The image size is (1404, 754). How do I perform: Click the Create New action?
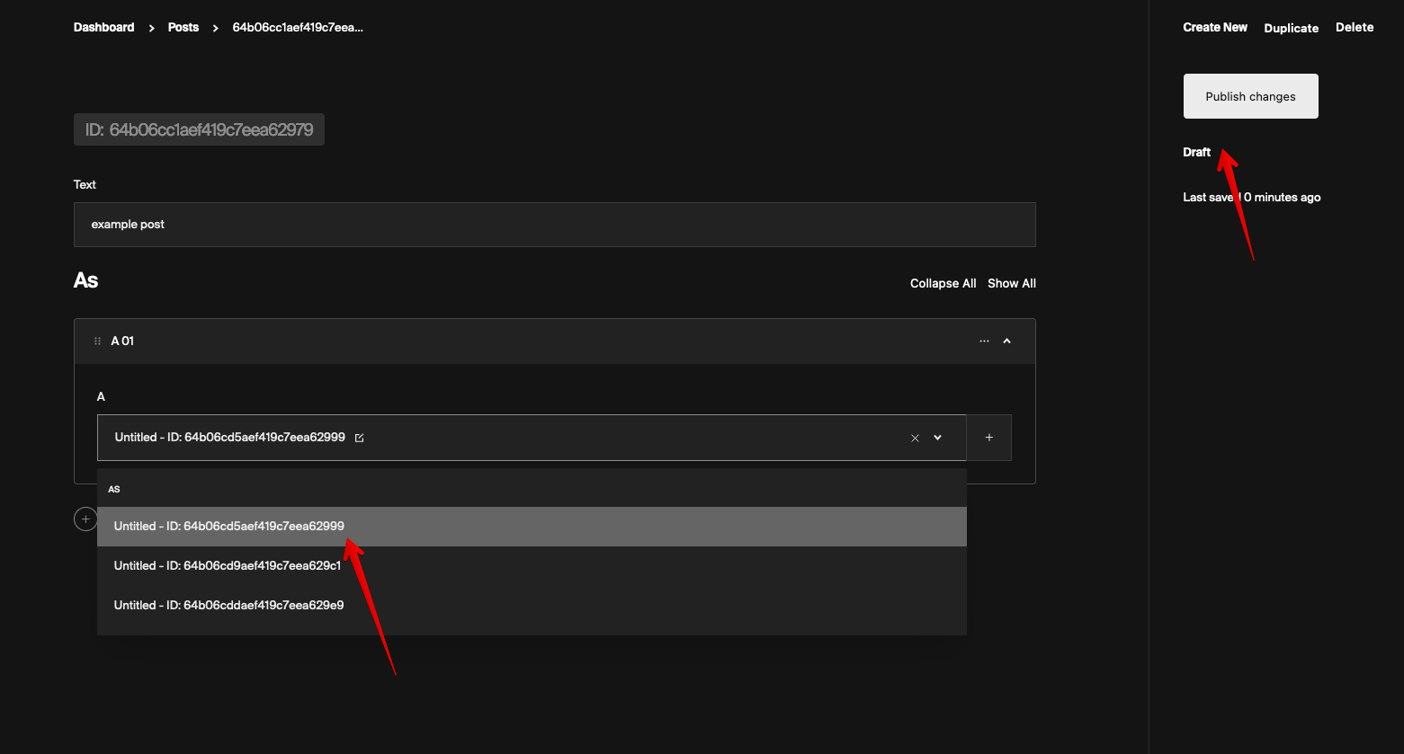[1215, 27]
